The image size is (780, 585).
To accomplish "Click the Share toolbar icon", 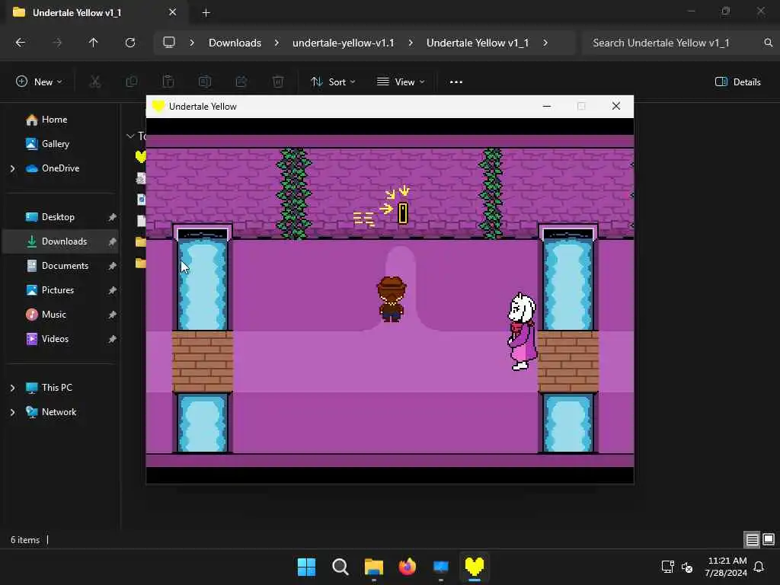I will [x=241, y=82].
